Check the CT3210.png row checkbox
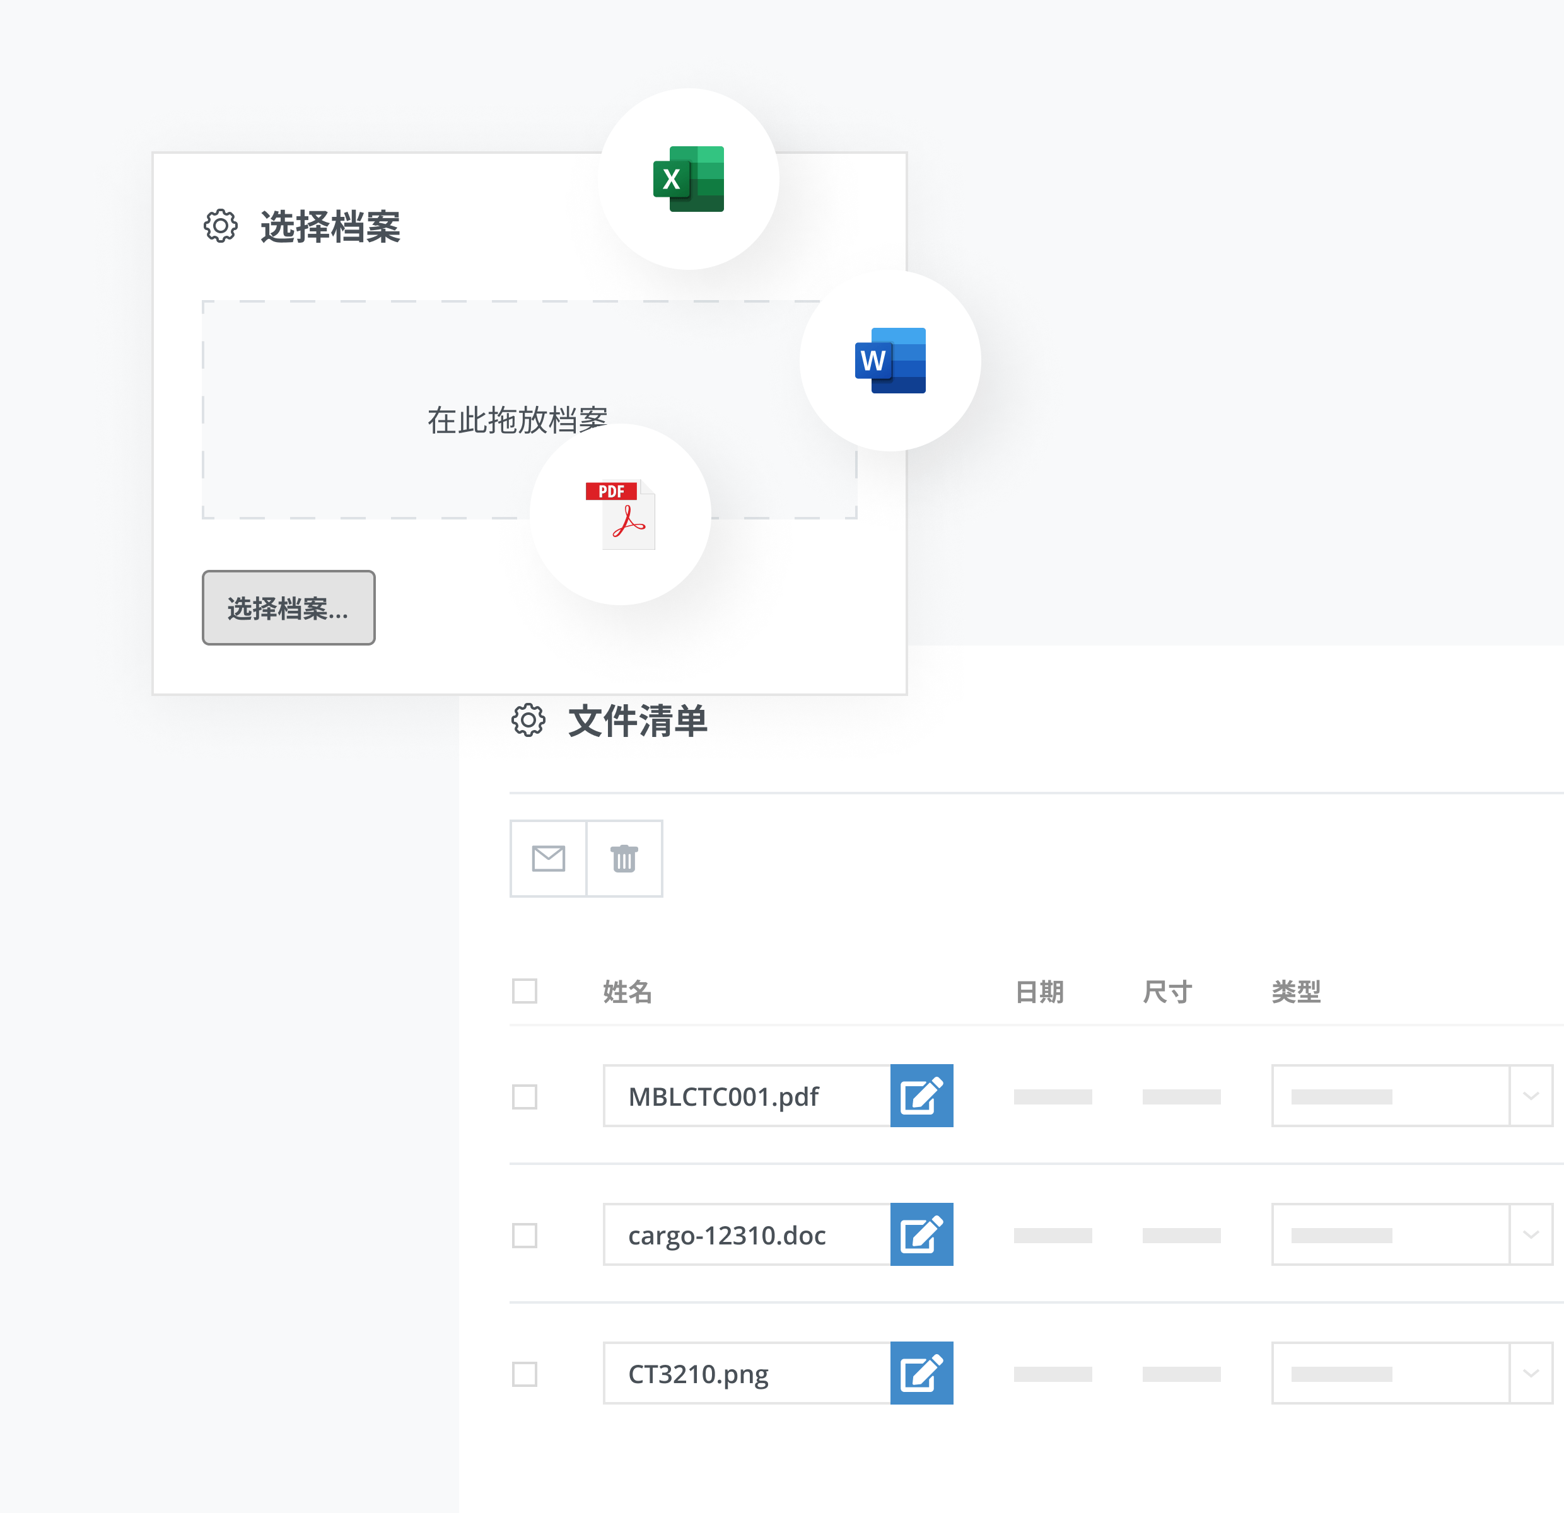This screenshot has height=1513, width=1564. tap(524, 1374)
